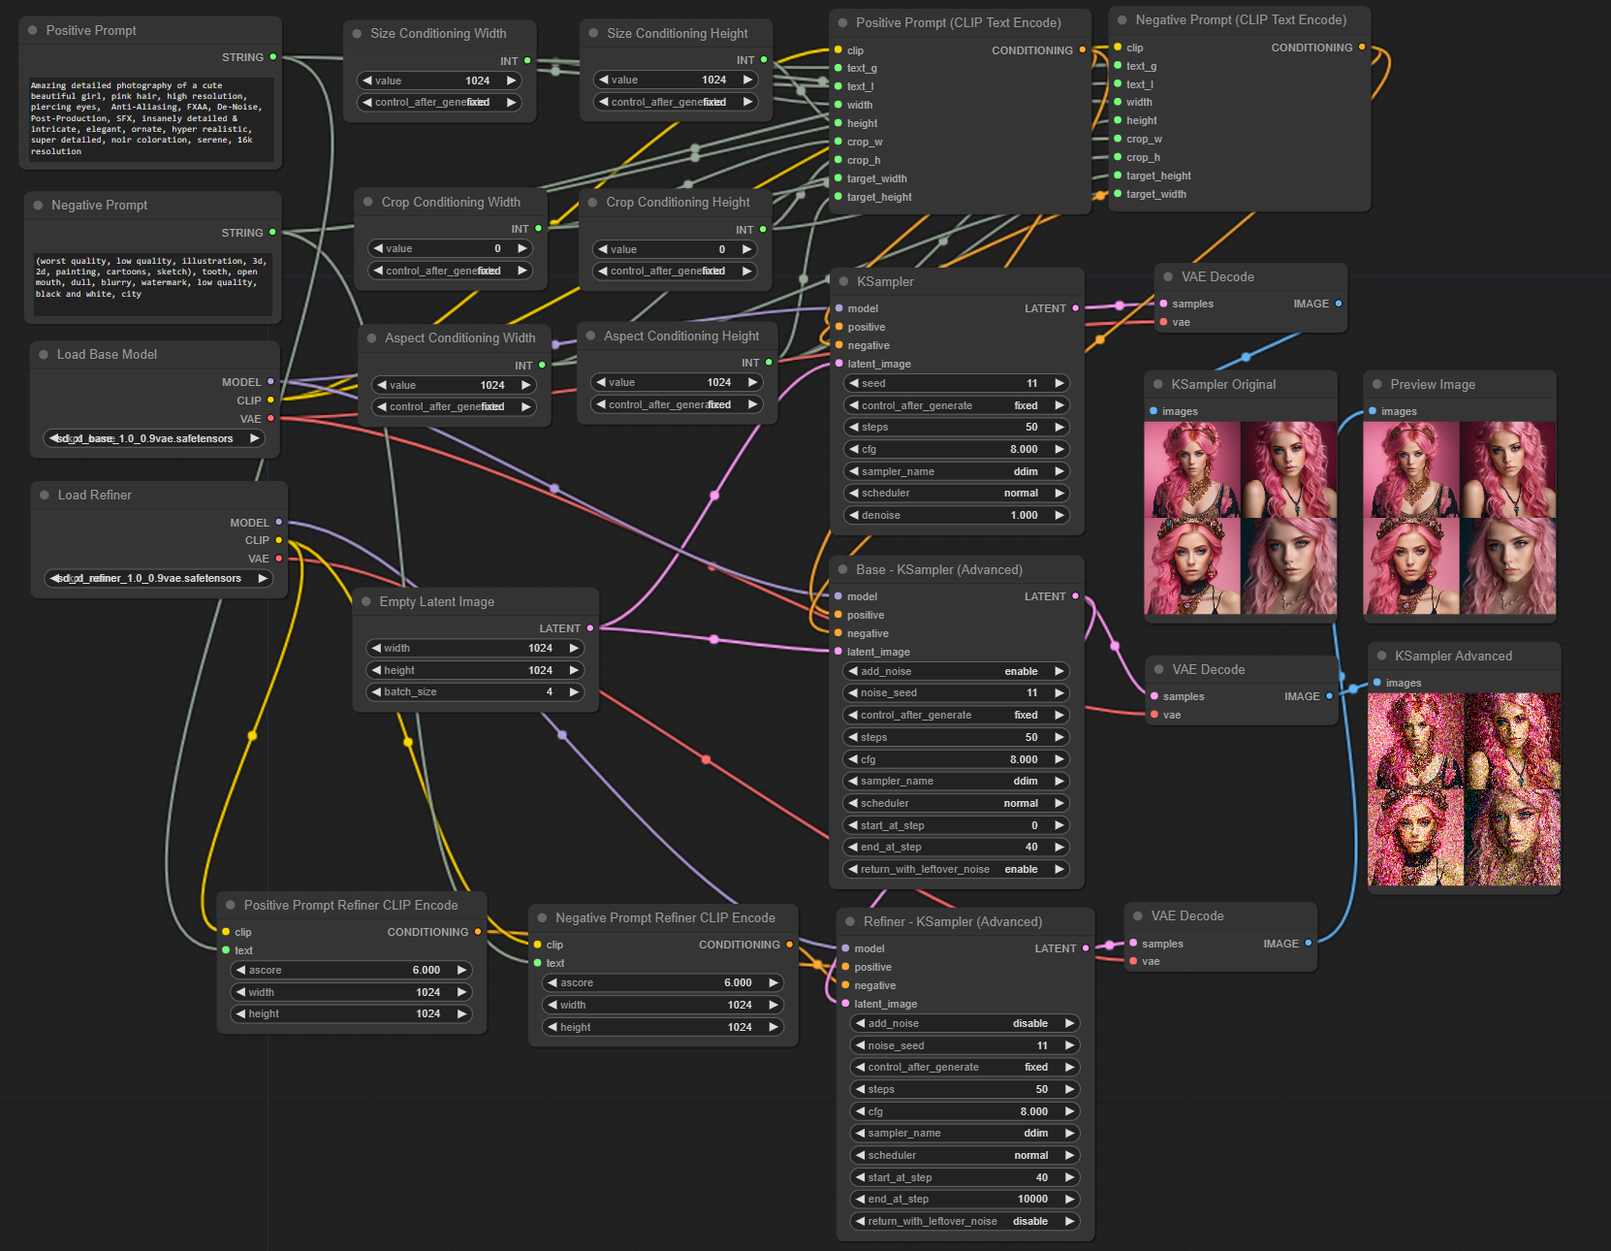
Task: Collapse the Preview Image node dot
Action: (x=1377, y=384)
